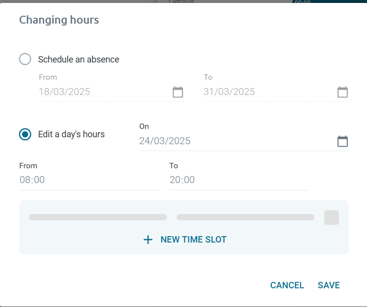Cancel the Changing hours dialog
367x307 pixels.
click(x=287, y=285)
